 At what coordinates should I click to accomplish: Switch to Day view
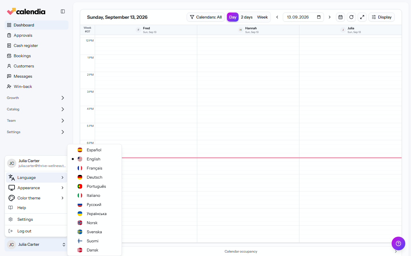233,17
